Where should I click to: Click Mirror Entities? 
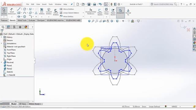pos(67,9)
